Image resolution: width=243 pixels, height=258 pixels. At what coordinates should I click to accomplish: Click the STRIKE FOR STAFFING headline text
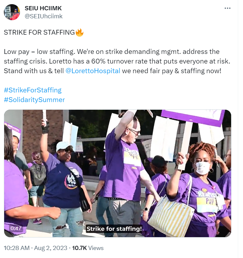click(39, 32)
